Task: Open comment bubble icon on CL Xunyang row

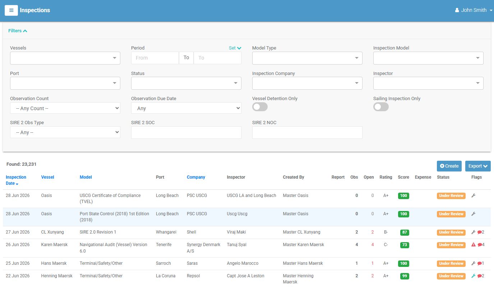Action: tap(480, 232)
